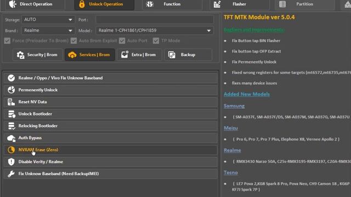Select Services | Brom section
Screen dimensions: 351x197
pos(90,55)
